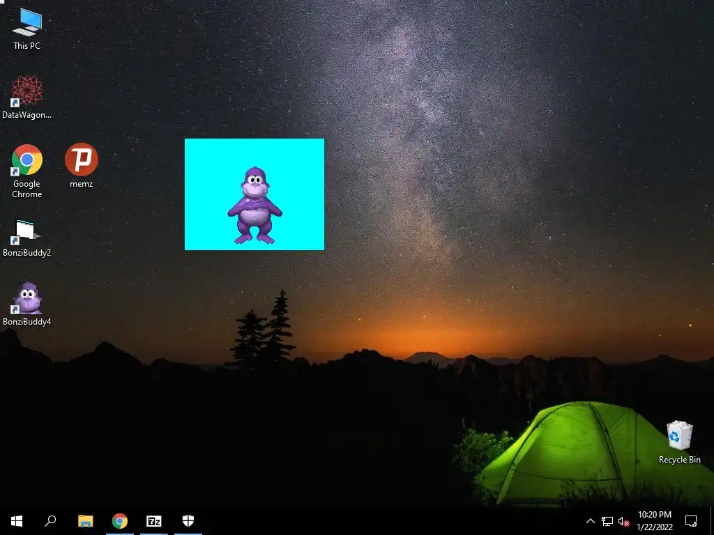Select the This PC desktop icon

(x=27, y=29)
